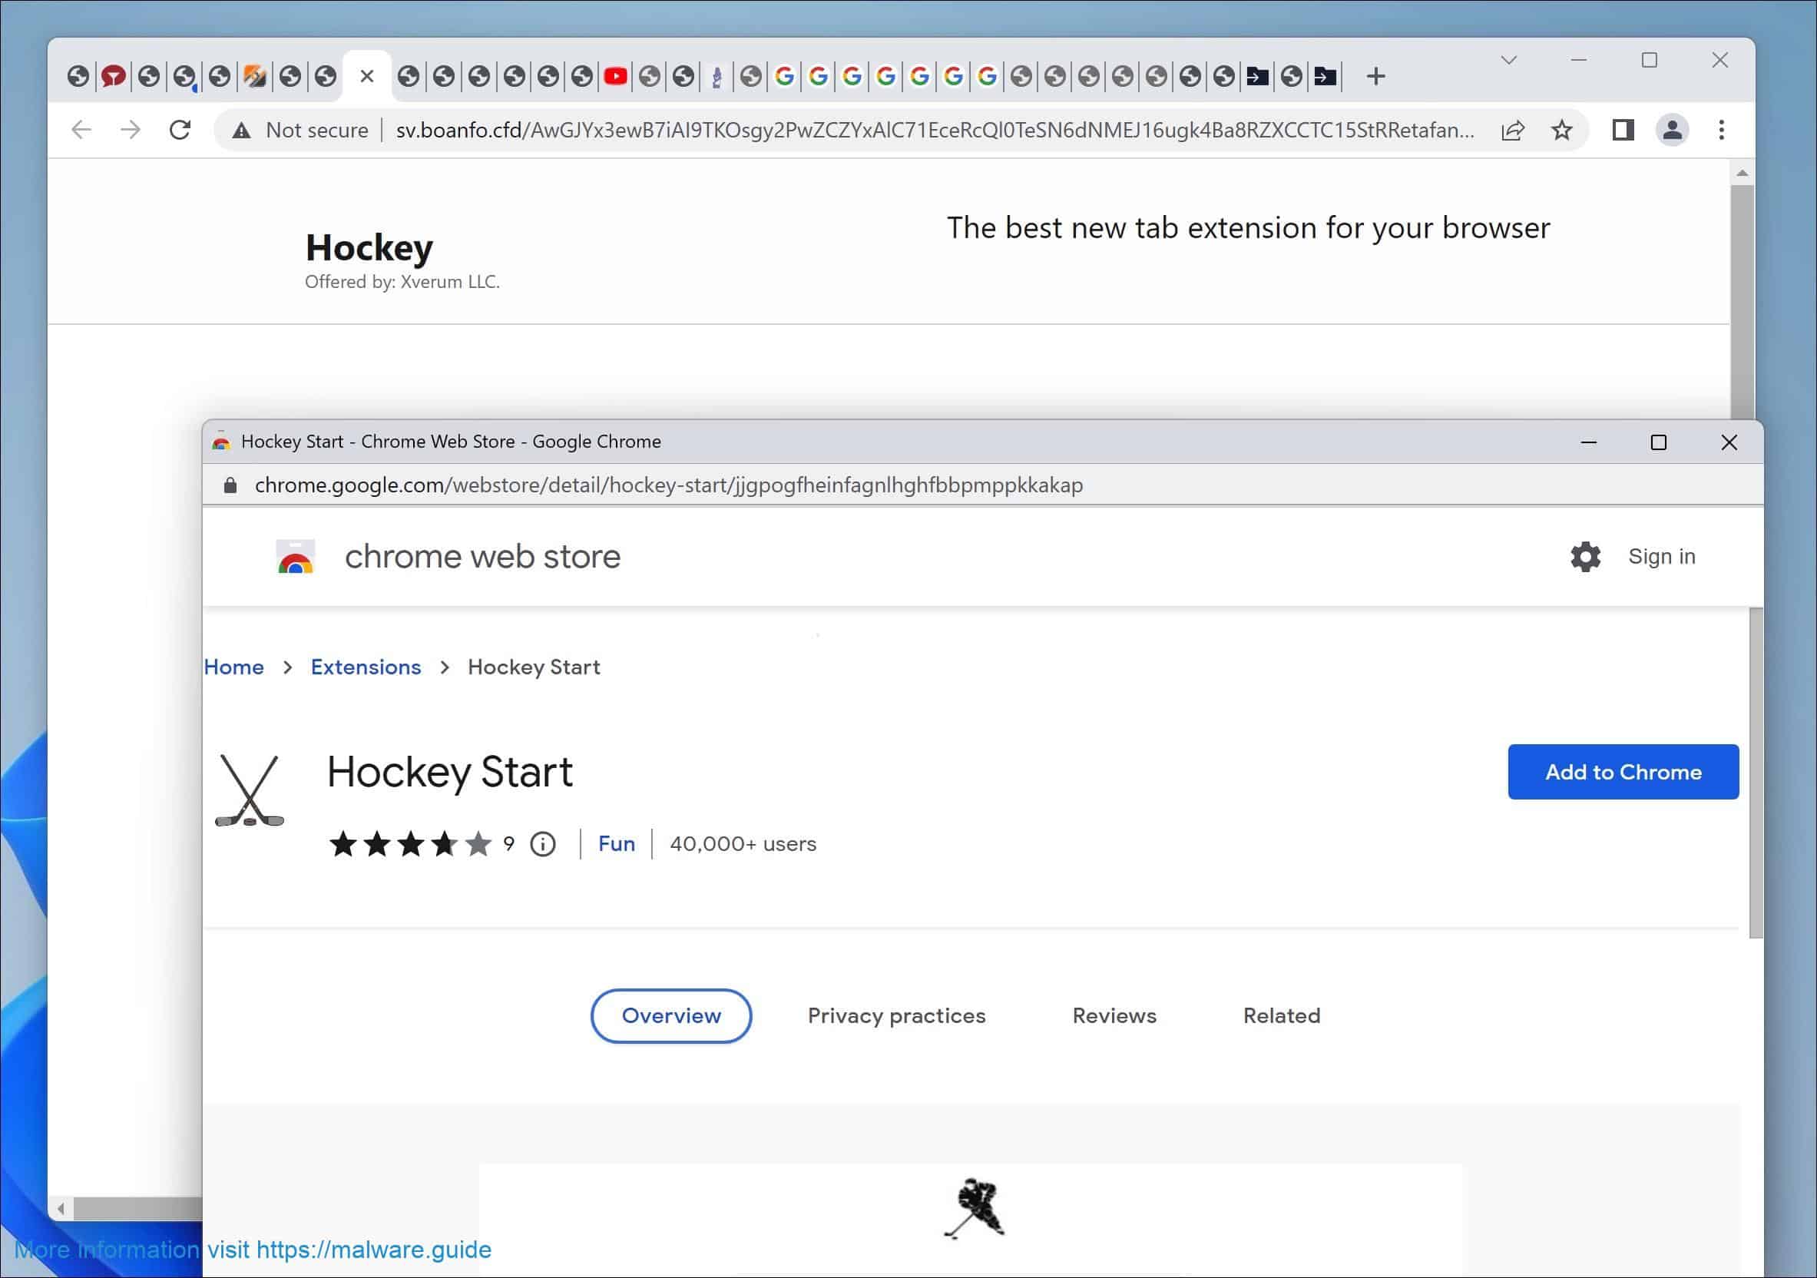Click Sign in on the Chrome Web Store

[x=1661, y=556]
